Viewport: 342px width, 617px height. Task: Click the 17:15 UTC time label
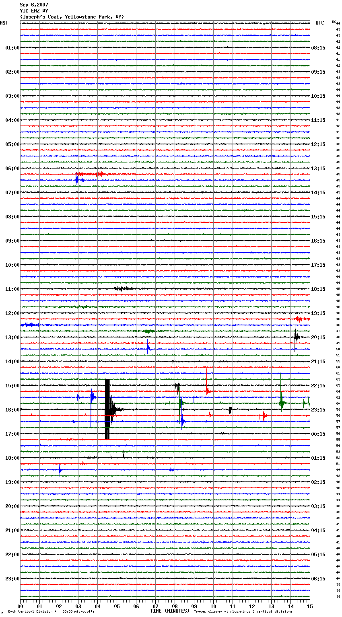(318, 265)
